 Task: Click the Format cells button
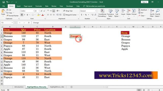point(134,13)
